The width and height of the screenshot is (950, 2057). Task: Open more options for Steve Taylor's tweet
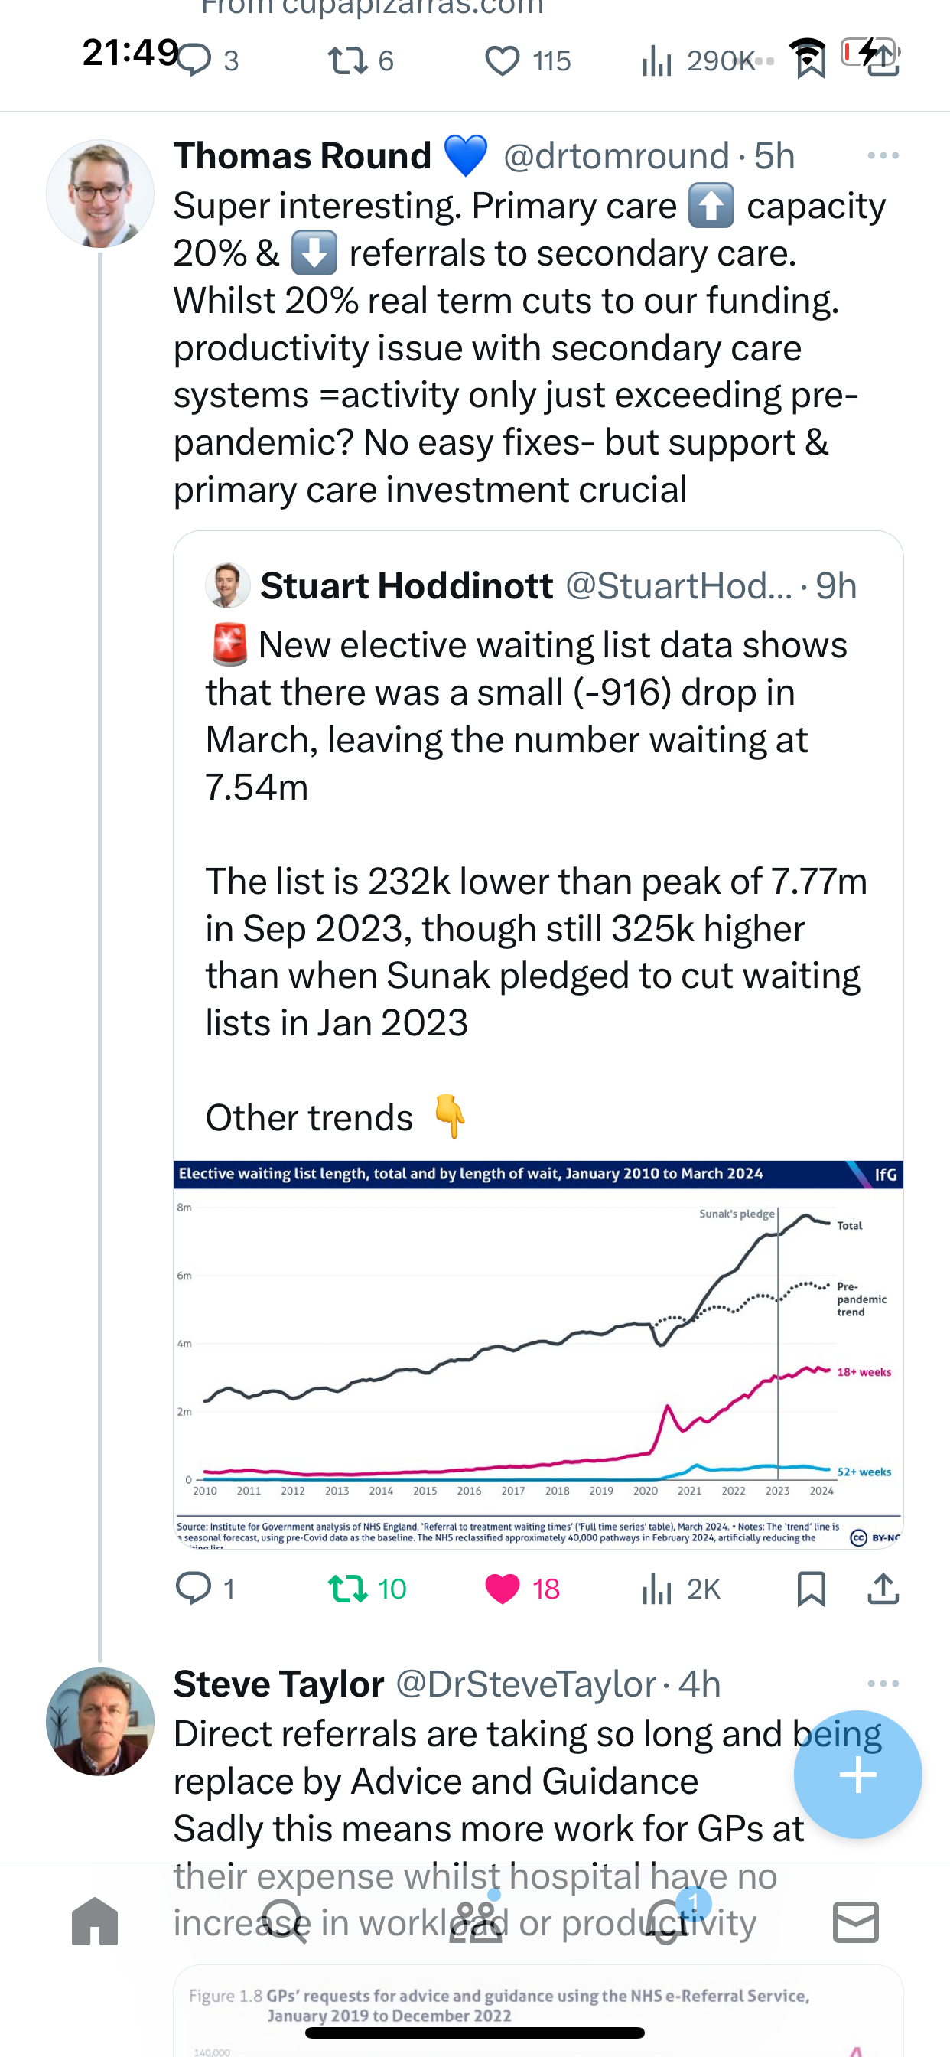883,1684
